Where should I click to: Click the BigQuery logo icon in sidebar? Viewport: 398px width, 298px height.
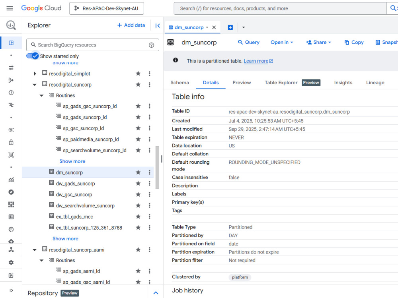(11, 25)
